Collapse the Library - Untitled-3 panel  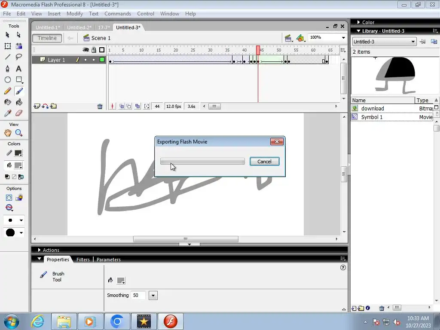[358, 31]
